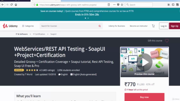Bookmark this page with the star icon
180x101 pixels.
[122, 5]
